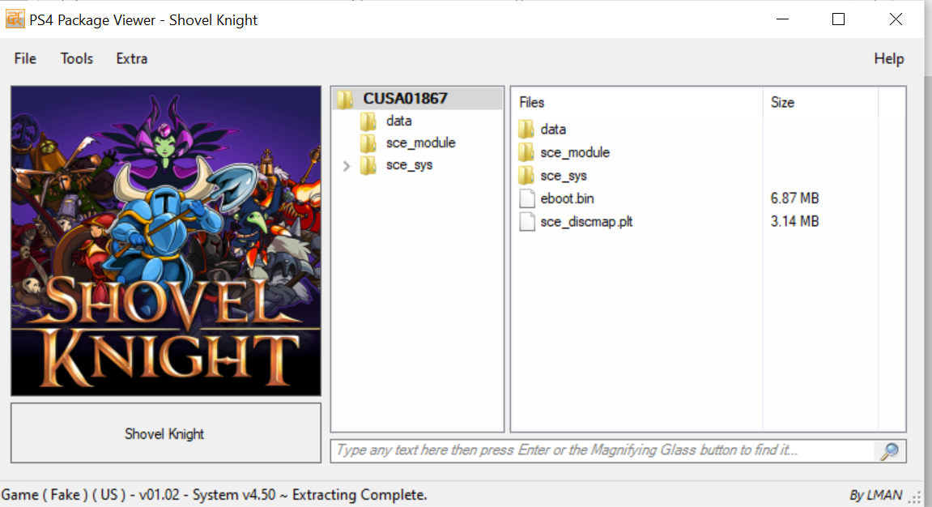Viewport: 932px width, 507px height.
Task: Select sce_discmap.plt file name
Action: [x=586, y=222]
